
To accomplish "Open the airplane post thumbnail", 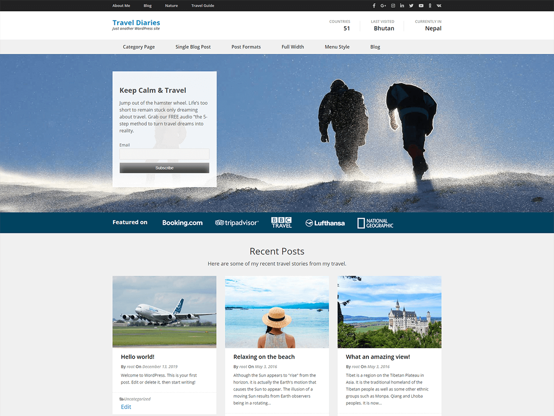I will (164, 312).
